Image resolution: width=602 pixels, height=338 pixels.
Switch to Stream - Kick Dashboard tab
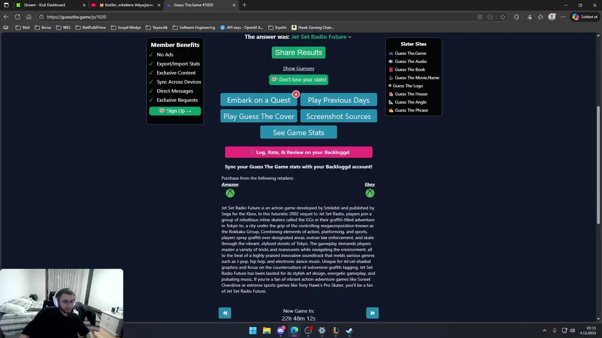50,5
